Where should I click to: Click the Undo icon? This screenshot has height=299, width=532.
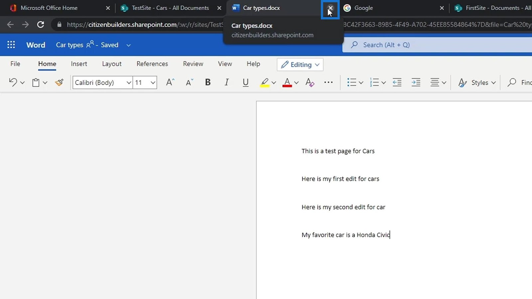pos(13,82)
